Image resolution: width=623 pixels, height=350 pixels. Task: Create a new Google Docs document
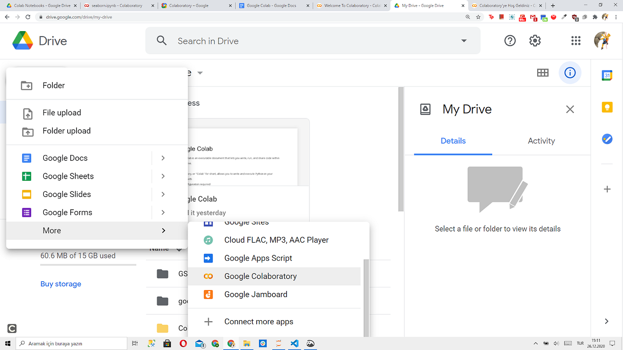point(78,158)
